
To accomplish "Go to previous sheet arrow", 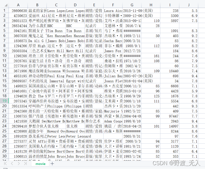I will coord(12,163).
